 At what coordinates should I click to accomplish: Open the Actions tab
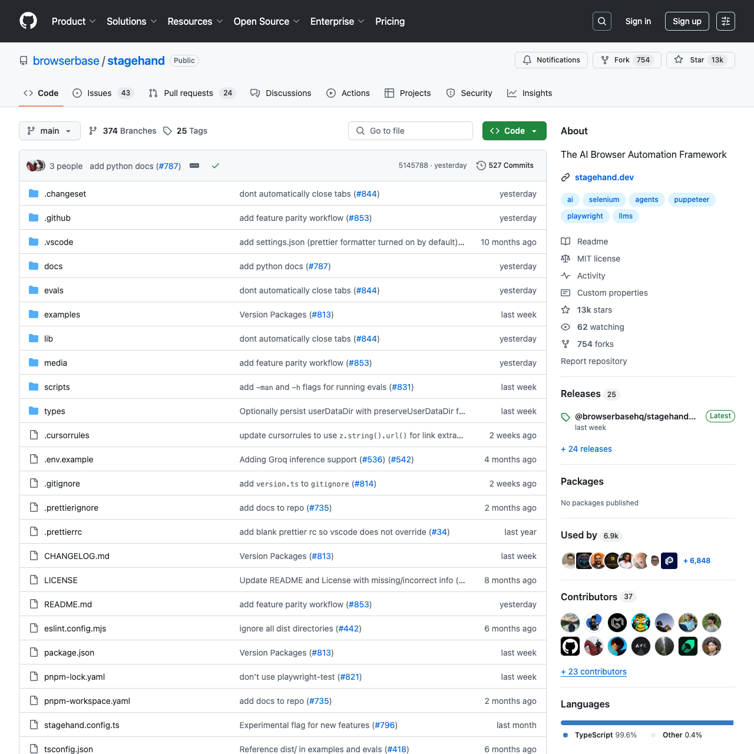tap(348, 93)
